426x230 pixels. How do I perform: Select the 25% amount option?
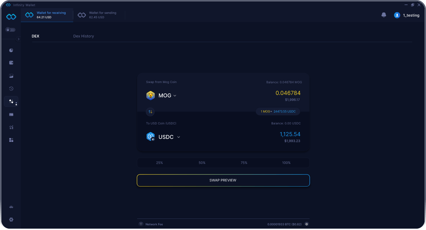160,163
